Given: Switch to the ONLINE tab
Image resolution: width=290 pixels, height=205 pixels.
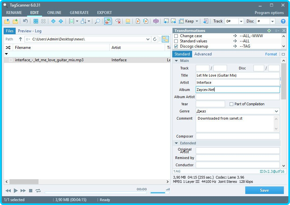Looking at the screenshot, I should pyautogui.click(x=54, y=13).
